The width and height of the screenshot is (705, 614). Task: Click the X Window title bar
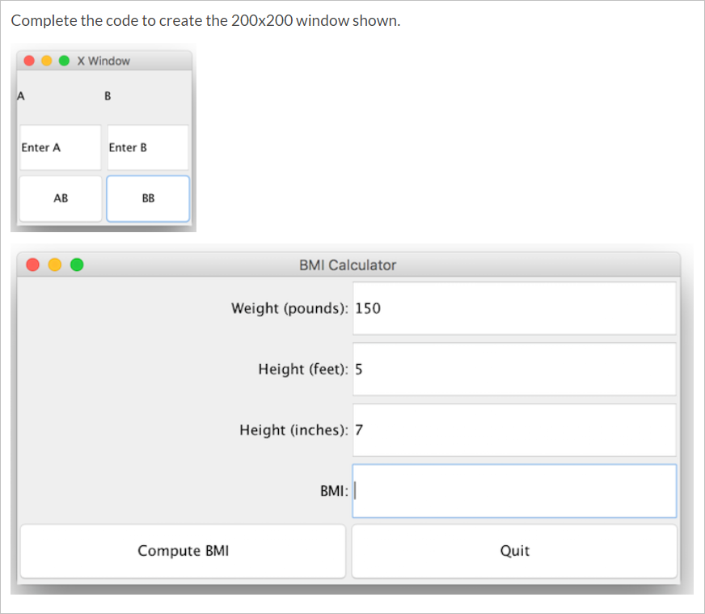(105, 60)
